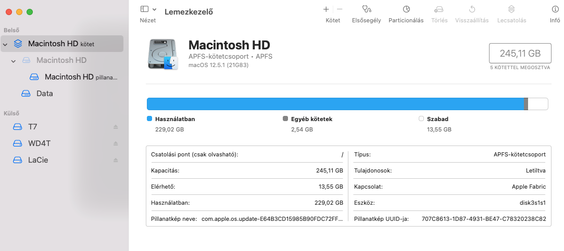The width and height of the screenshot is (564, 251).
Task: Click the Pillanatkép neve snapshot name value
Action: click(x=272, y=219)
